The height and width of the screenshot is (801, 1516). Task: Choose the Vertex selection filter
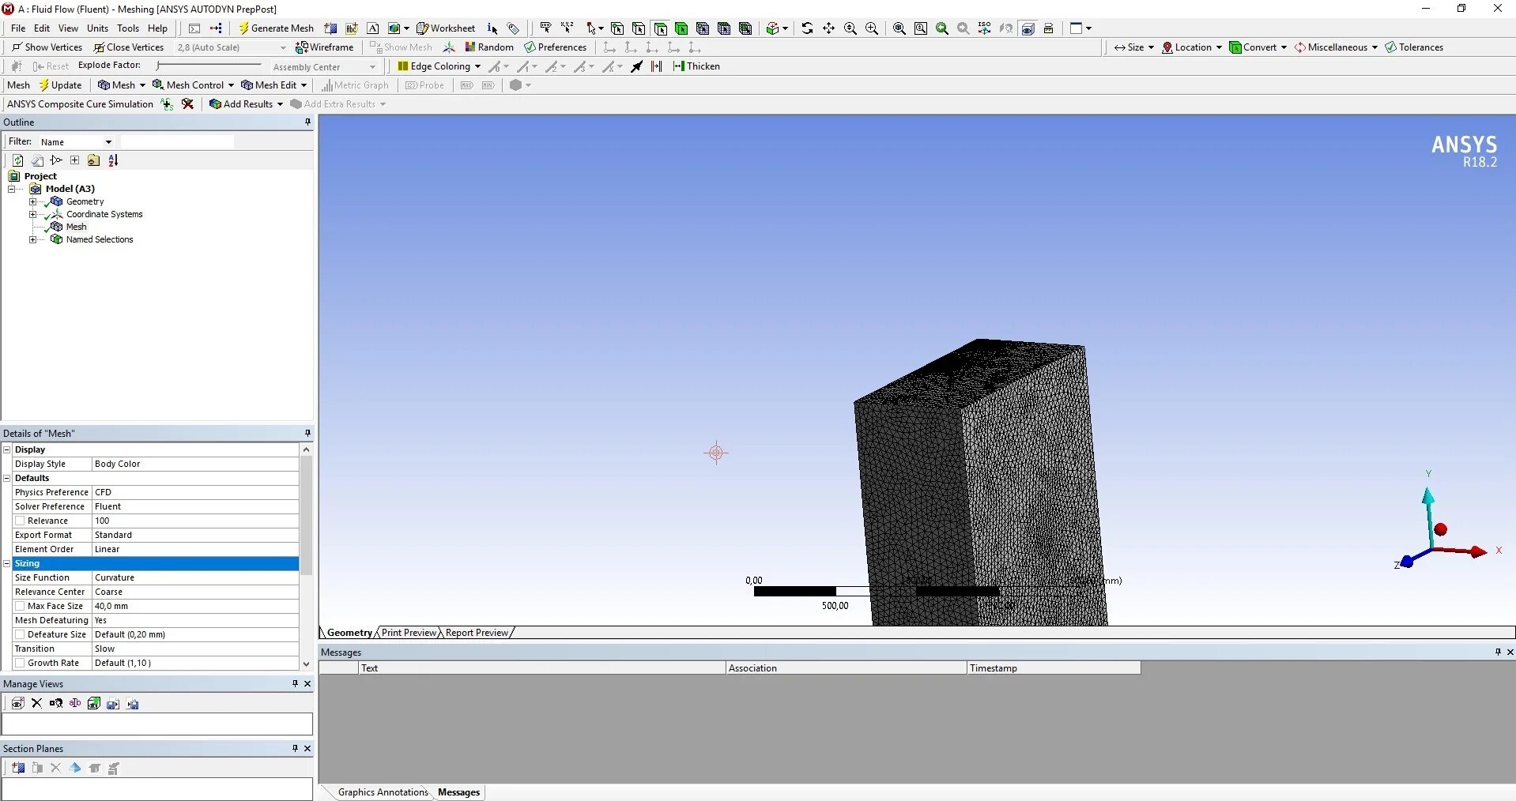(x=617, y=28)
